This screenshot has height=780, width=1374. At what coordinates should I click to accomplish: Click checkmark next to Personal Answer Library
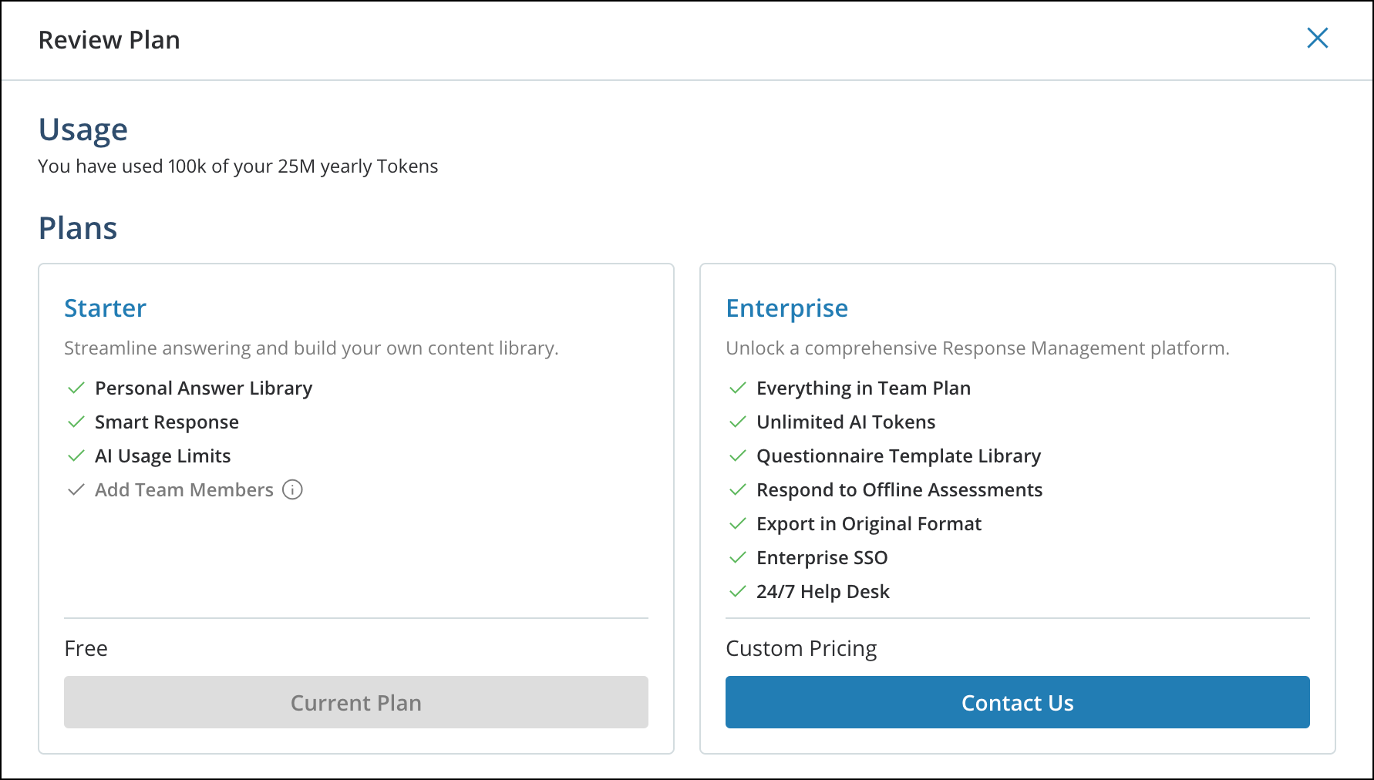point(76,388)
